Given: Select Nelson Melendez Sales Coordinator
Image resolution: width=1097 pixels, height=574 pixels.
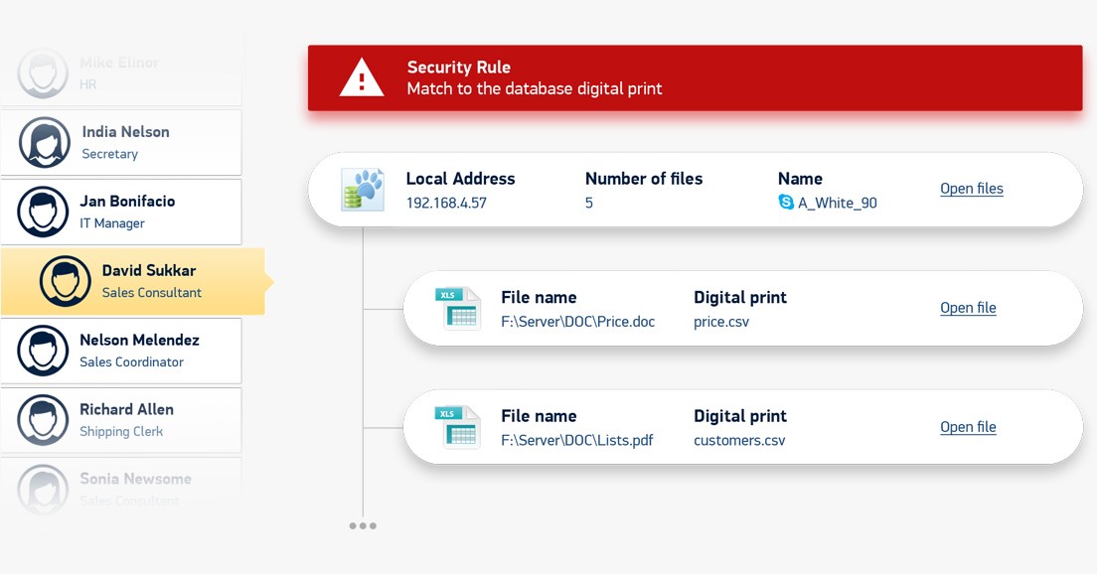Looking at the screenshot, I should click(x=121, y=351).
